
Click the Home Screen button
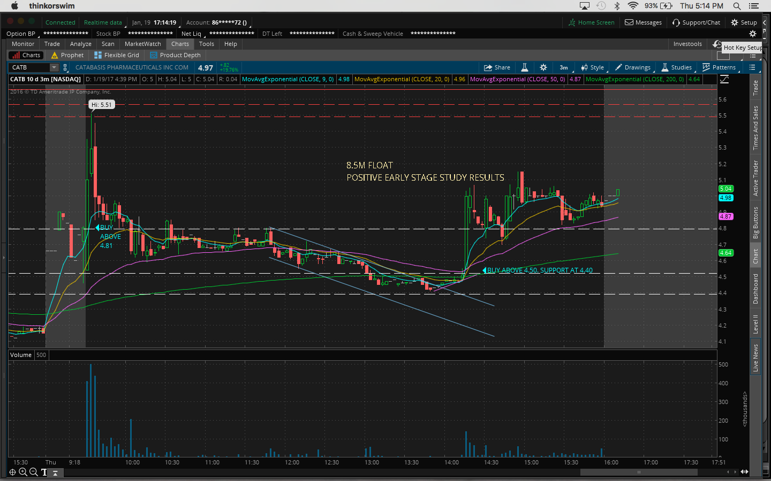coord(591,22)
